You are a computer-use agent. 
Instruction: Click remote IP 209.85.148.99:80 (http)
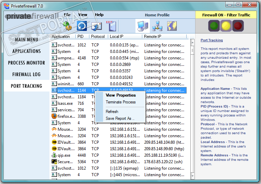click(x=164, y=149)
